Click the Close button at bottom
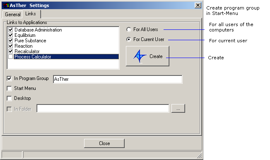The width and height of the screenshot is (270, 160). 104,143
